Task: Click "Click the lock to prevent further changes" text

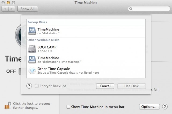Action: click(31, 106)
